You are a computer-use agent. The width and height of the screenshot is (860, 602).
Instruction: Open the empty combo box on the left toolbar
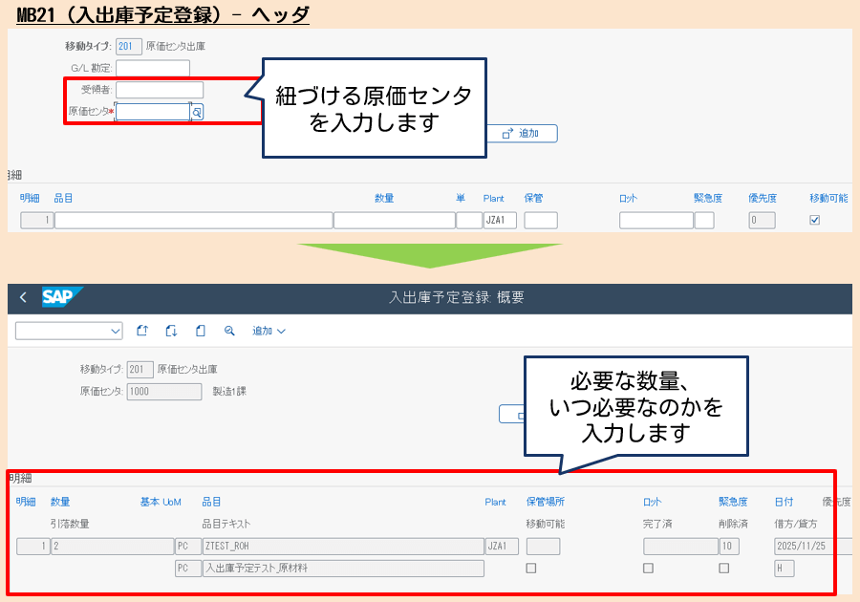point(67,330)
